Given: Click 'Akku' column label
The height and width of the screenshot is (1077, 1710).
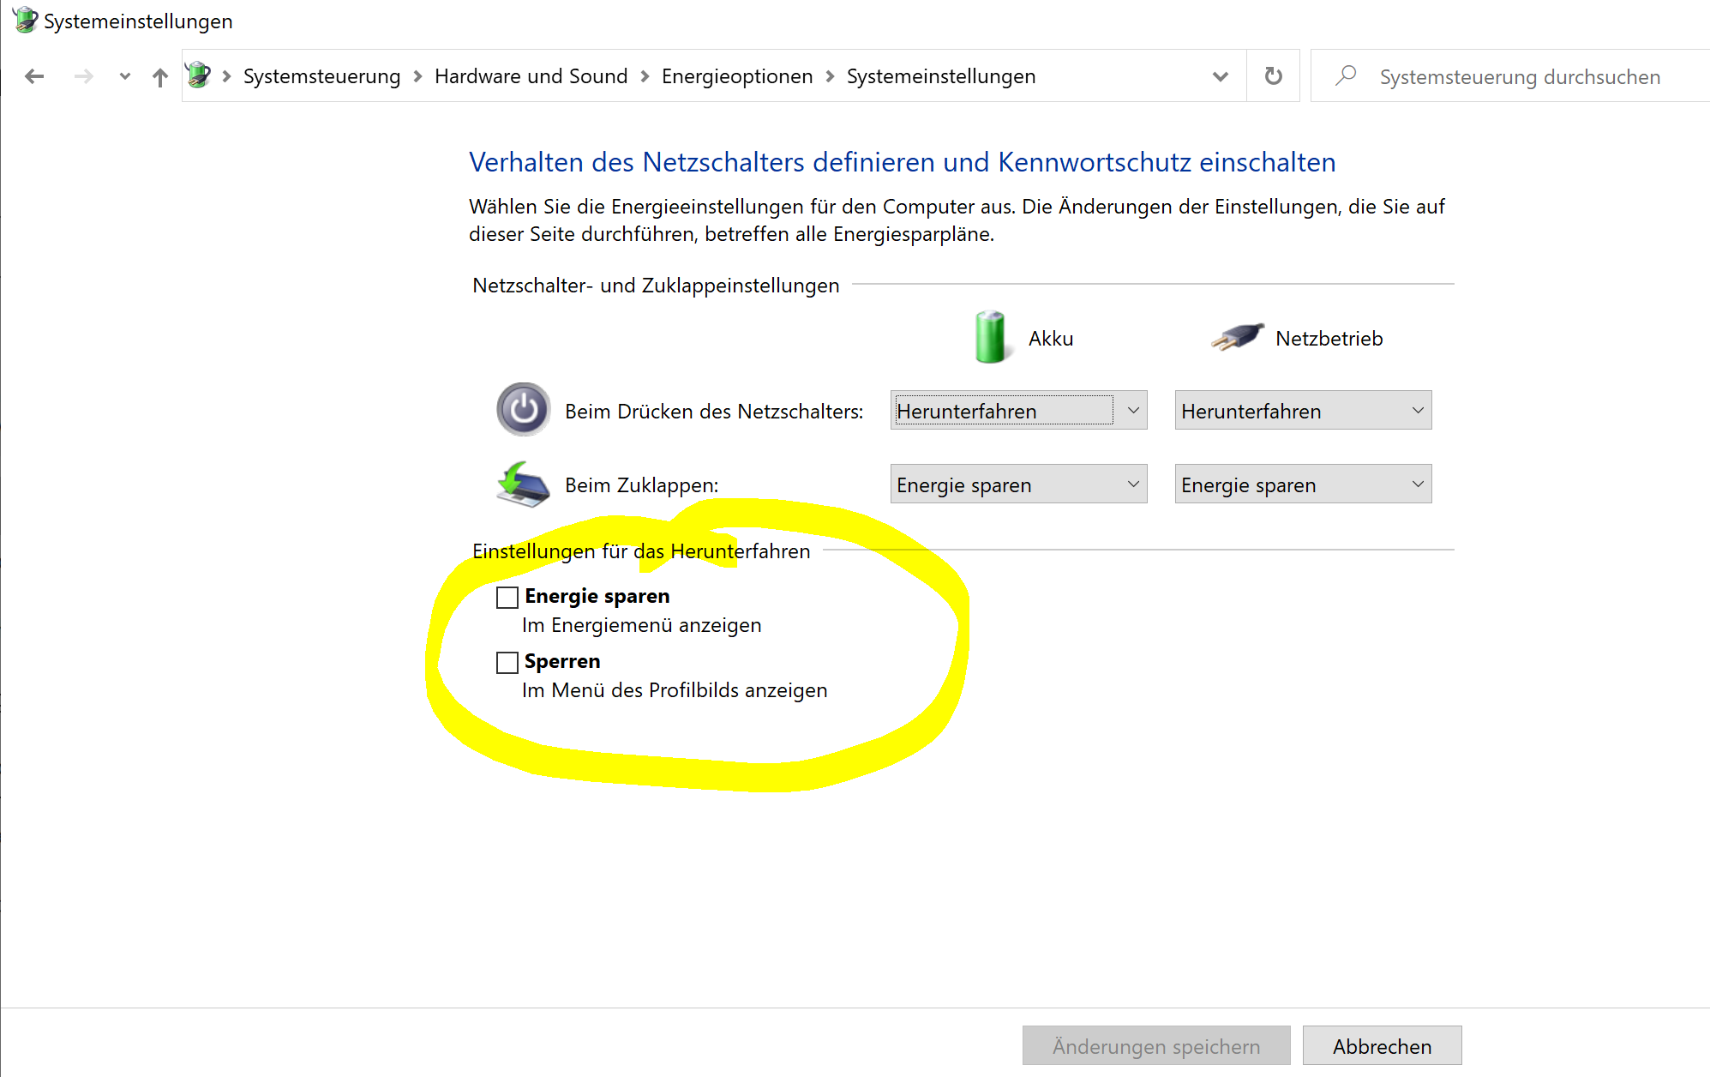Looking at the screenshot, I should (1051, 339).
